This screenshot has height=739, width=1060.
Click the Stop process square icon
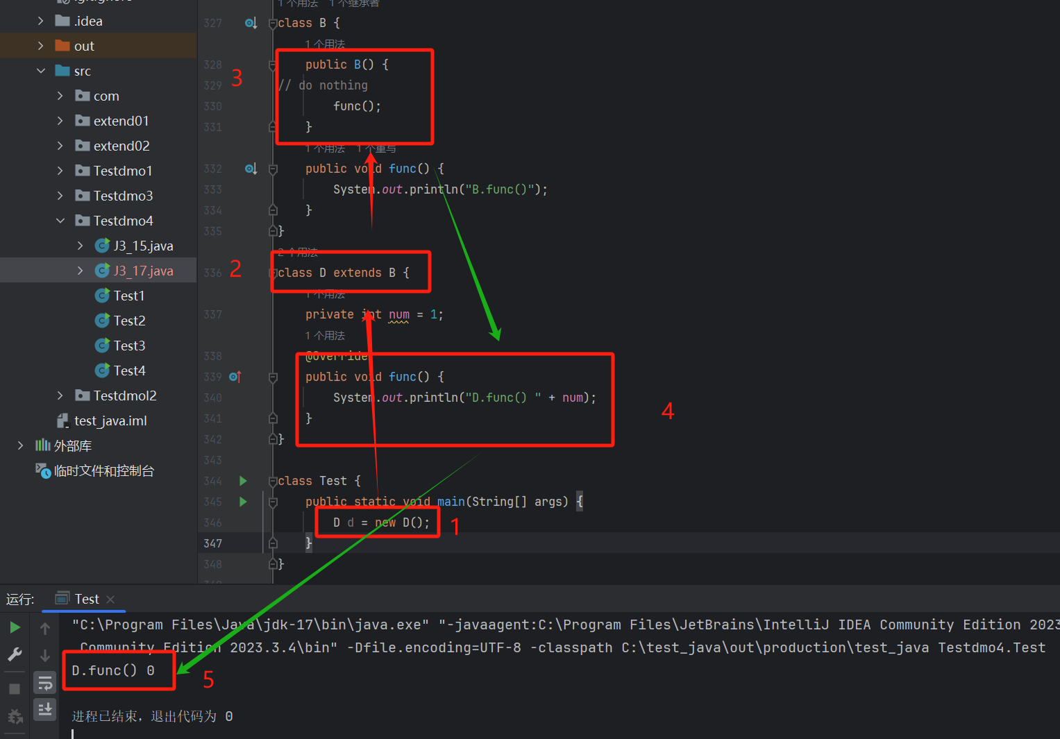pyautogui.click(x=15, y=688)
